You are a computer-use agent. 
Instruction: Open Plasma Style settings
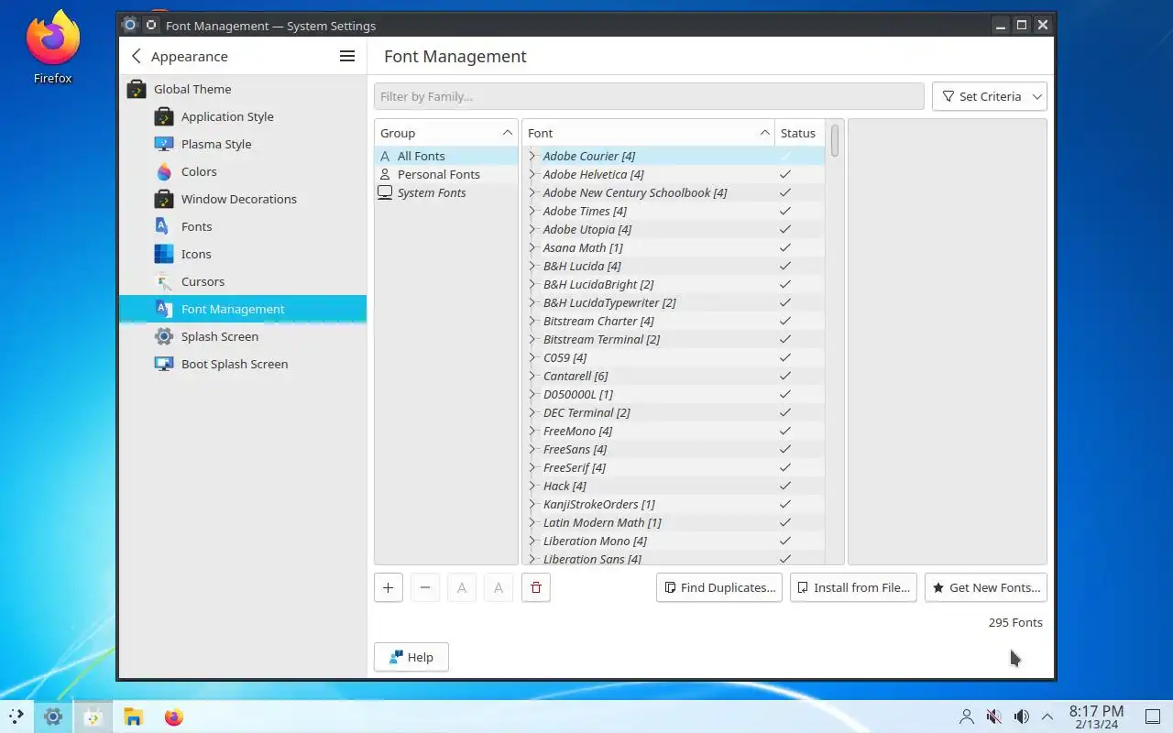pos(243,144)
